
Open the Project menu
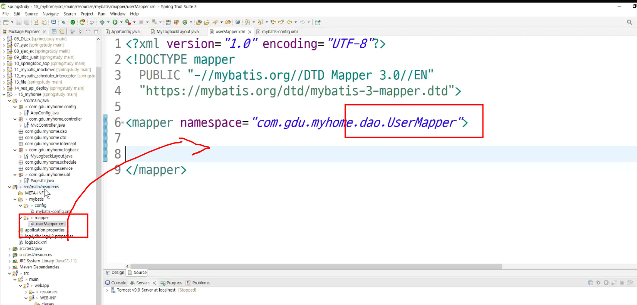click(x=87, y=14)
